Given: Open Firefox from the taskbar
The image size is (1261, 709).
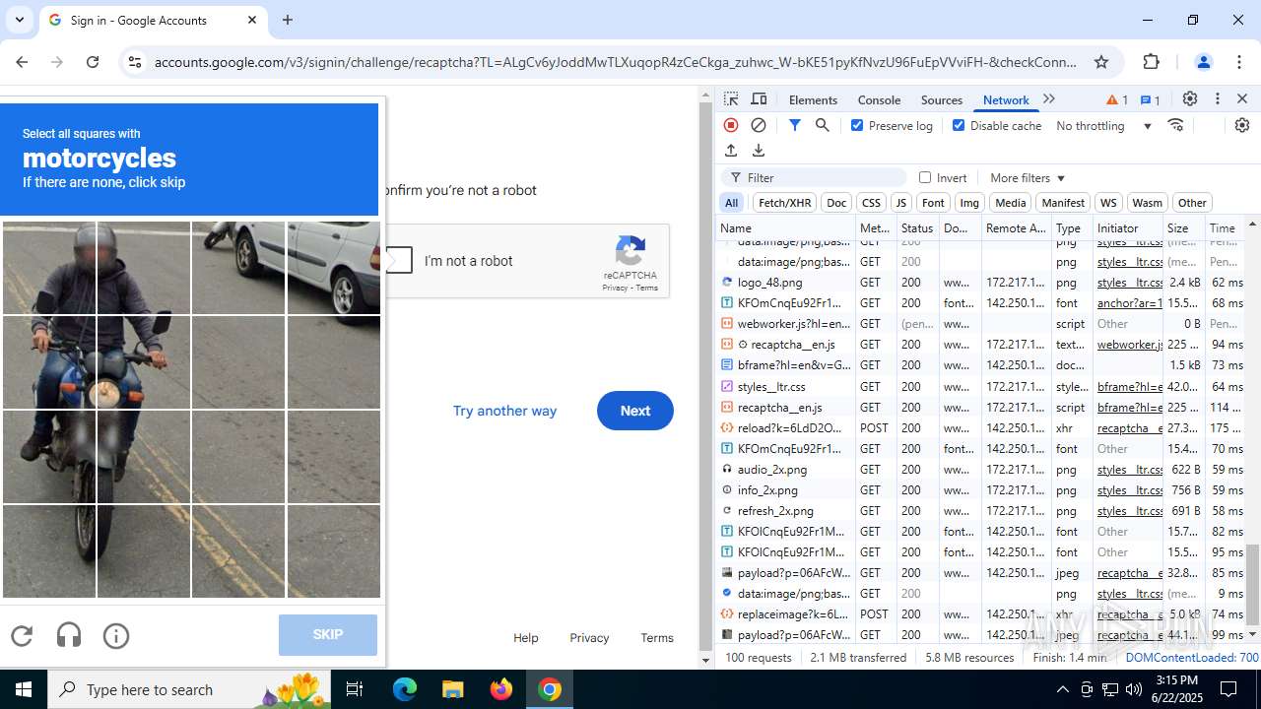Looking at the screenshot, I should [501, 689].
